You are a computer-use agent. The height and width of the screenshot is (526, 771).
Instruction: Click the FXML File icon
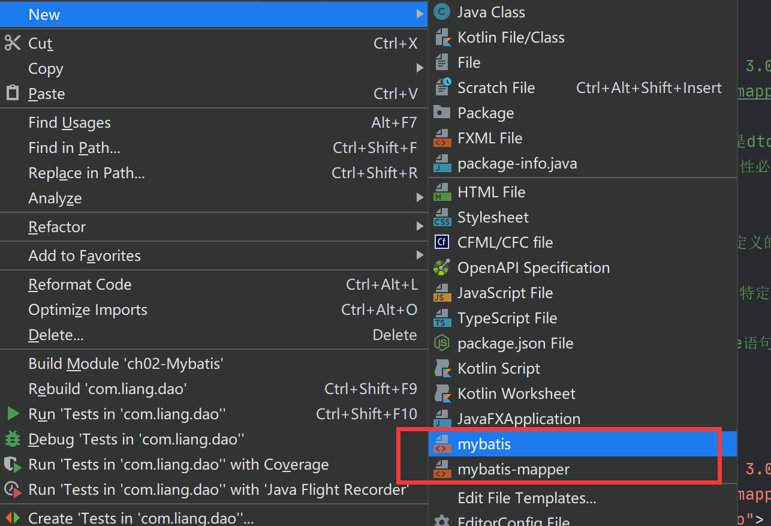pyautogui.click(x=442, y=138)
